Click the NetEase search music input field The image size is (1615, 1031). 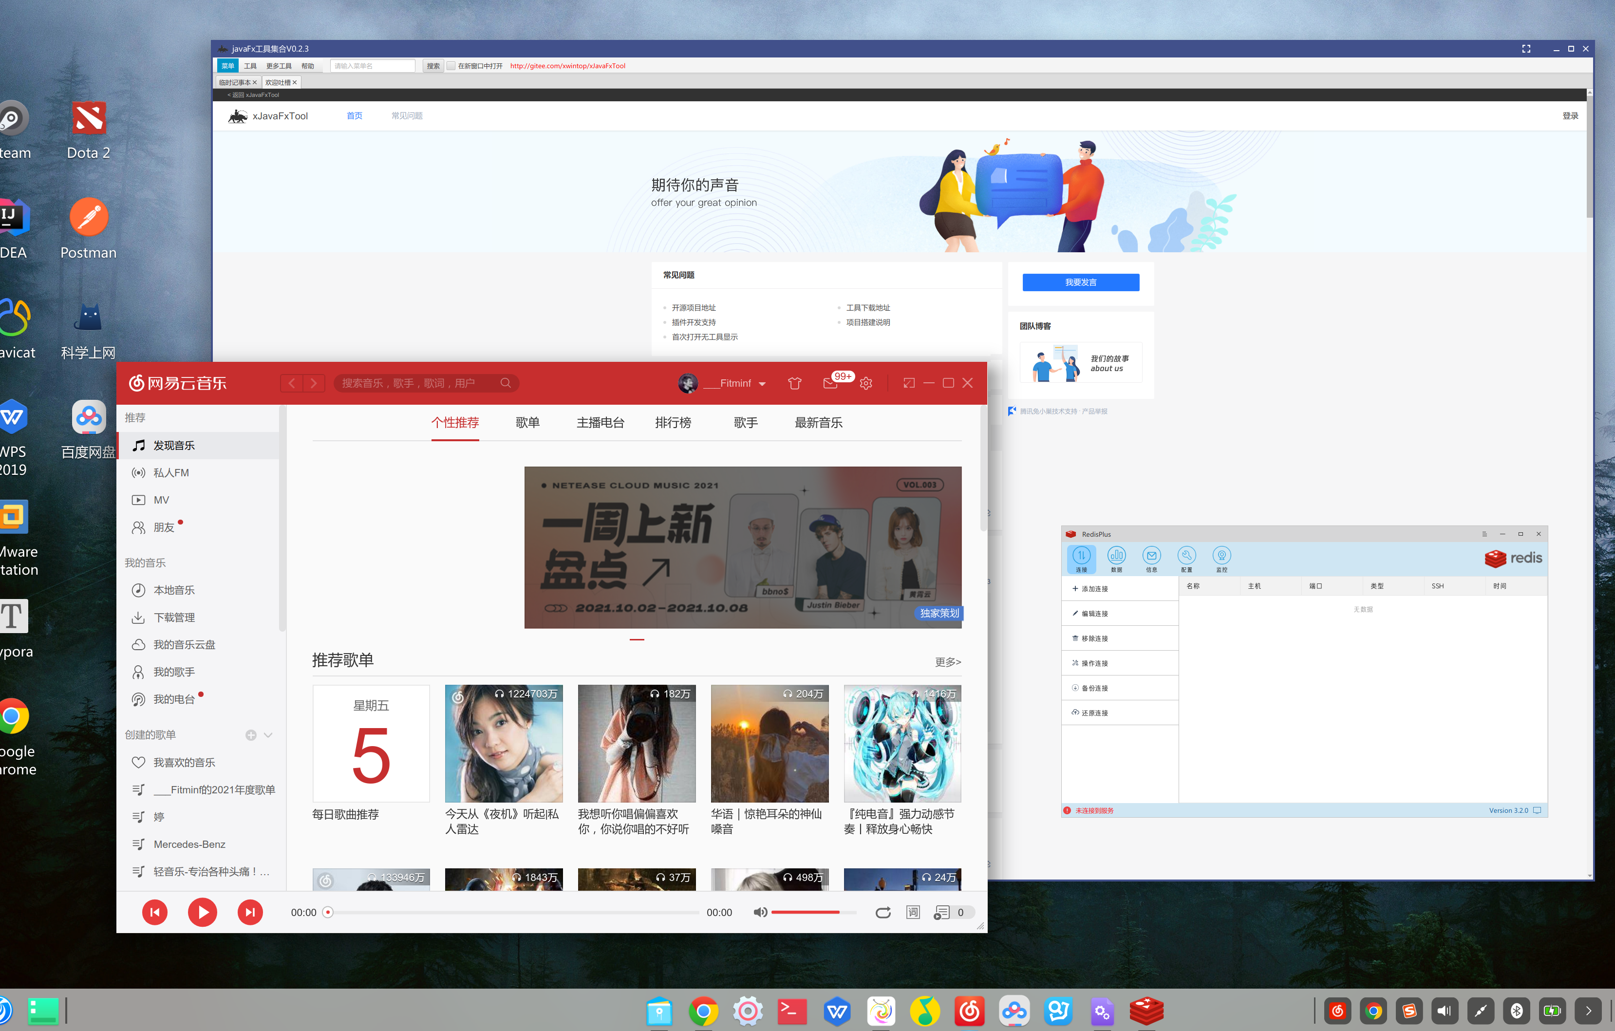pyautogui.click(x=416, y=383)
